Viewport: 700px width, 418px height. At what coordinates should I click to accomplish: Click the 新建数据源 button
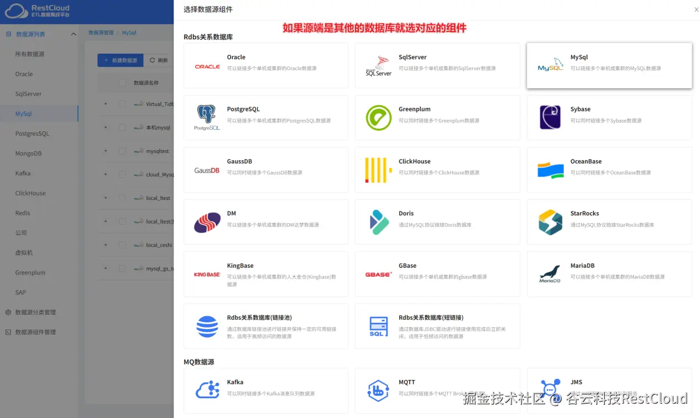pos(121,60)
